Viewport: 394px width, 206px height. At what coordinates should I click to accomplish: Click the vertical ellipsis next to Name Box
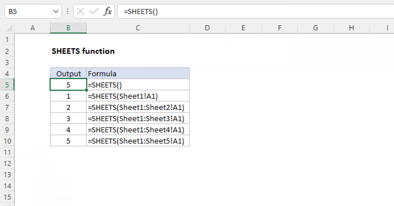point(67,11)
